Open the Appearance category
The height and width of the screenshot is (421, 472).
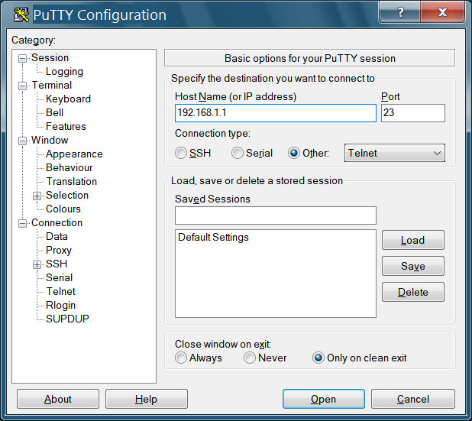(x=74, y=154)
